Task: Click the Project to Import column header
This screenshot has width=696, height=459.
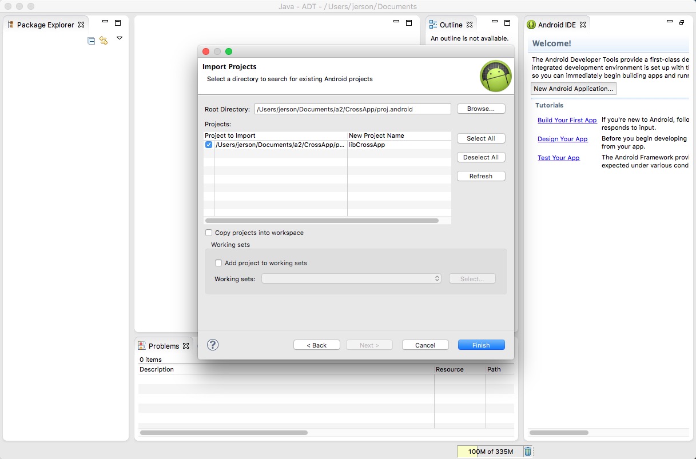Action: [x=276, y=135]
